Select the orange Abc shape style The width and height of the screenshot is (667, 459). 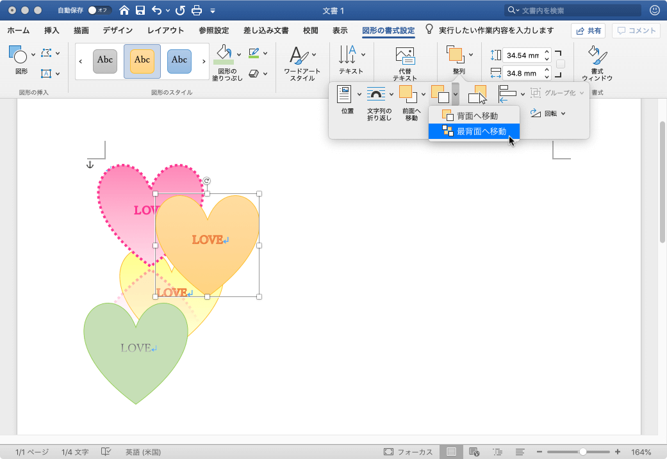pyautogui.click(x=142, y=61)
